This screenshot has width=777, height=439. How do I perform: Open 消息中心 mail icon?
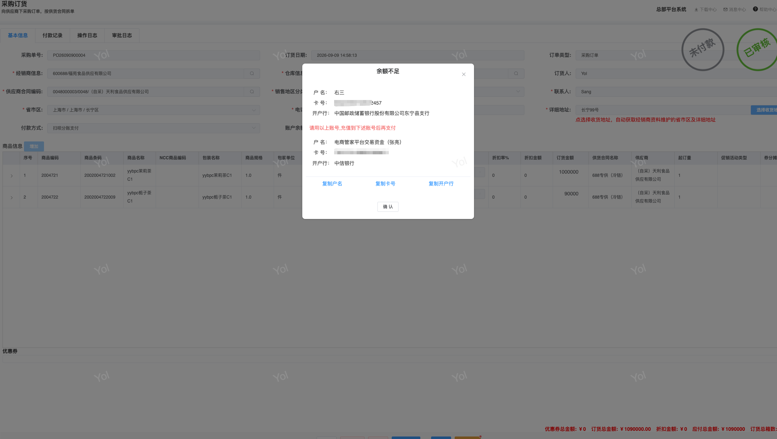[725, 10]
